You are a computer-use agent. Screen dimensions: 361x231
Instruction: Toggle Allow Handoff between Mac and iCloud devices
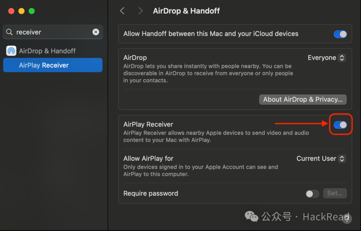(x=340, y=34)
